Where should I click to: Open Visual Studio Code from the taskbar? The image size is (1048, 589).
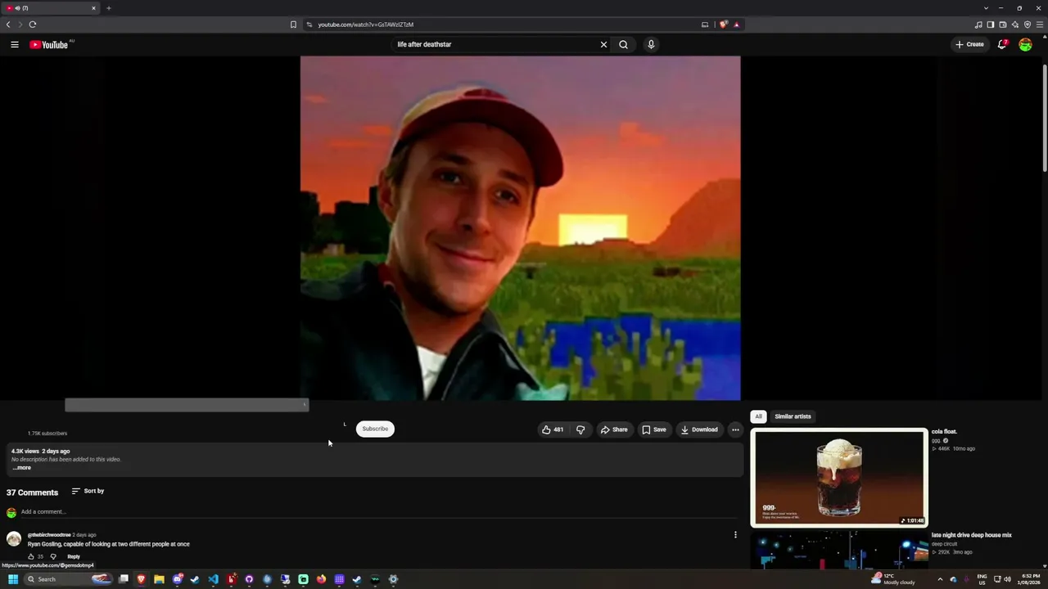213,579
